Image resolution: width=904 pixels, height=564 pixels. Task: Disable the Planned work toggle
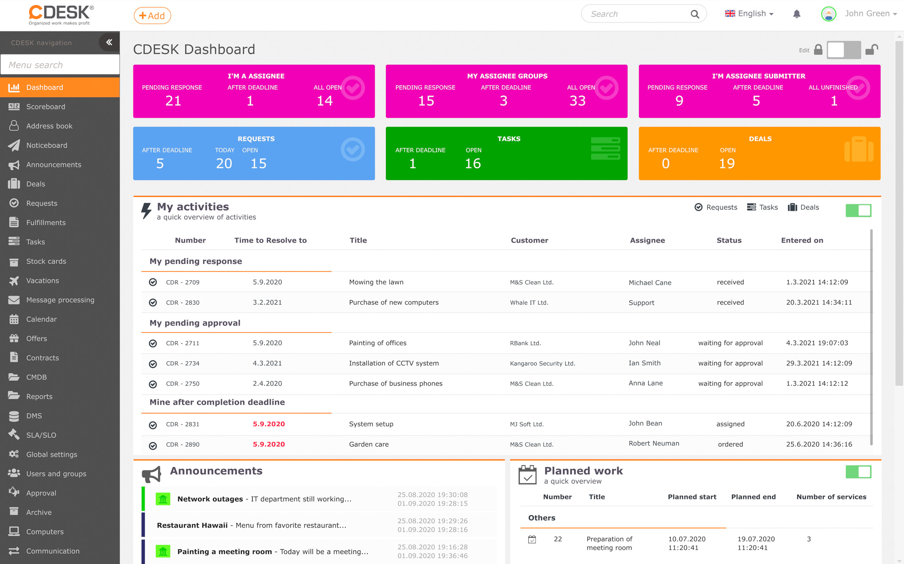click(x=858, y=472)
